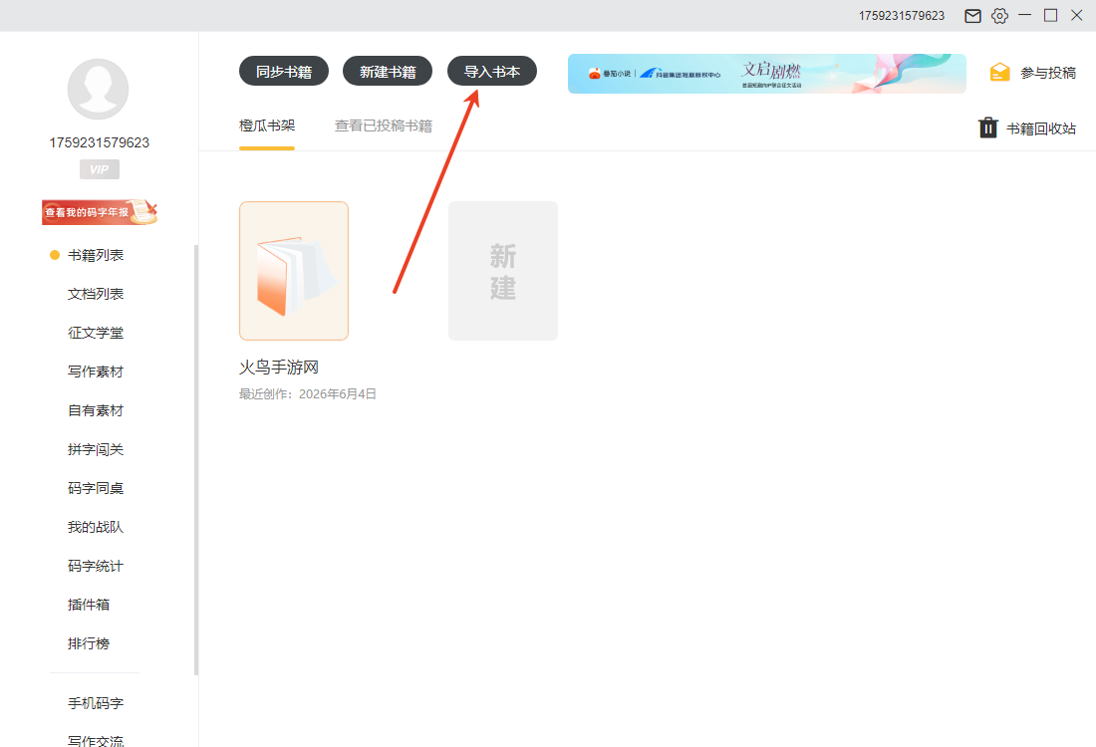This screenshot has height=747, width=1096.
Task: Open 码字统计 in sidebar
Action: [x=96, y=566]
